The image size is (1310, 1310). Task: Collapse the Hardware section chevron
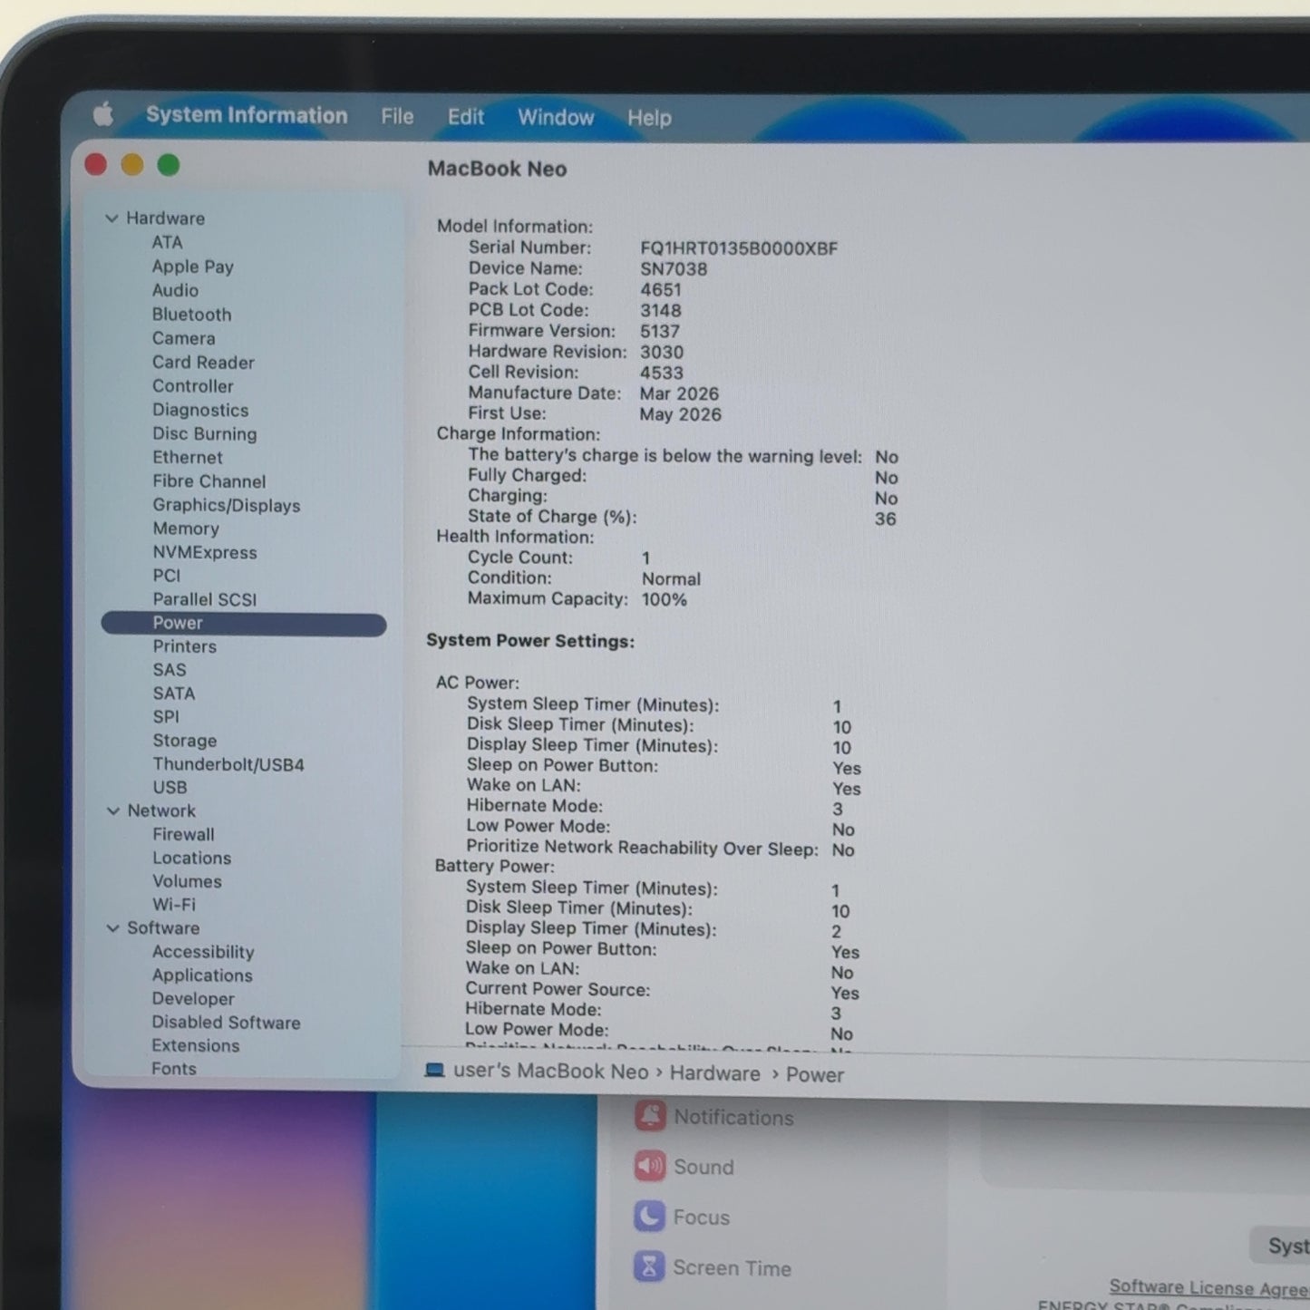pyautogui.click(x=112, y=218)
